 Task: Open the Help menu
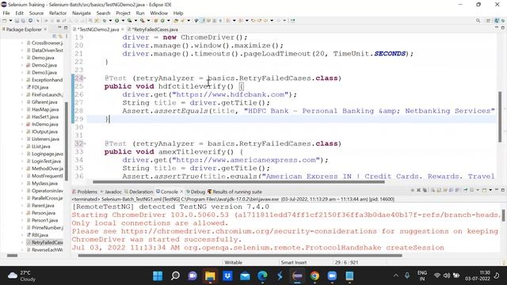tap(178, 13)
